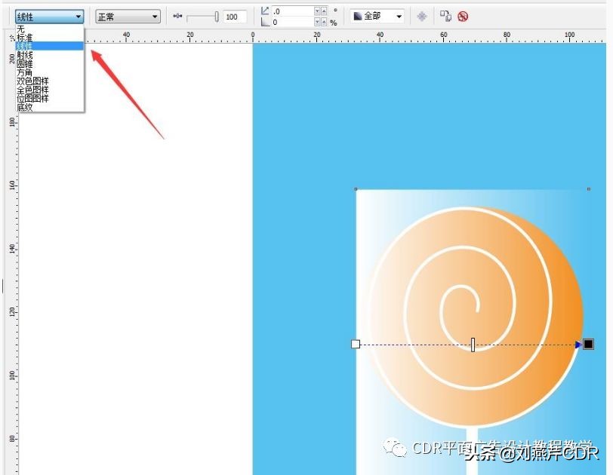Choose 双色图样 transparency type

click(x=49, y=81)
